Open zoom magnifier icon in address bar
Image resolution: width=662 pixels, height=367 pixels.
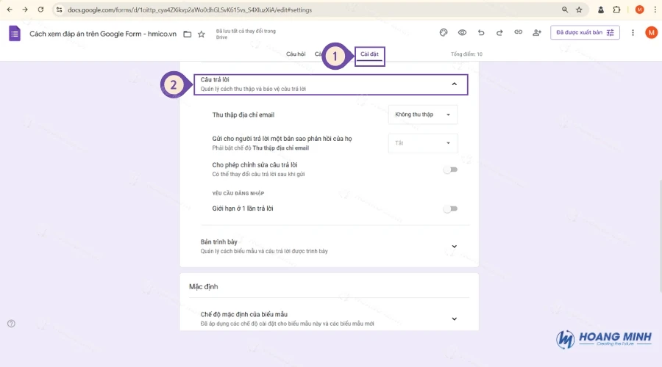pos(564,10)
